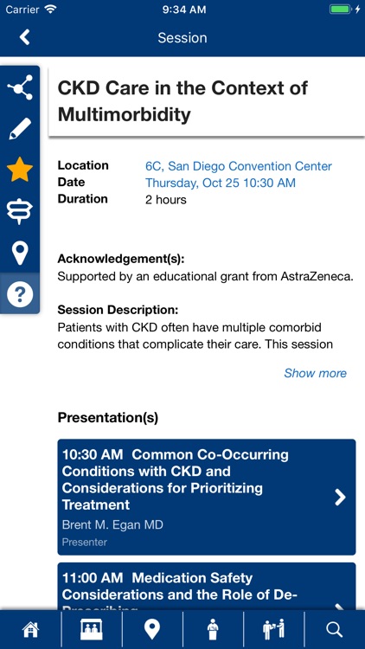Expand description with Show more
365x649 pixels.
pyautogui.click(x=316, y=373)
